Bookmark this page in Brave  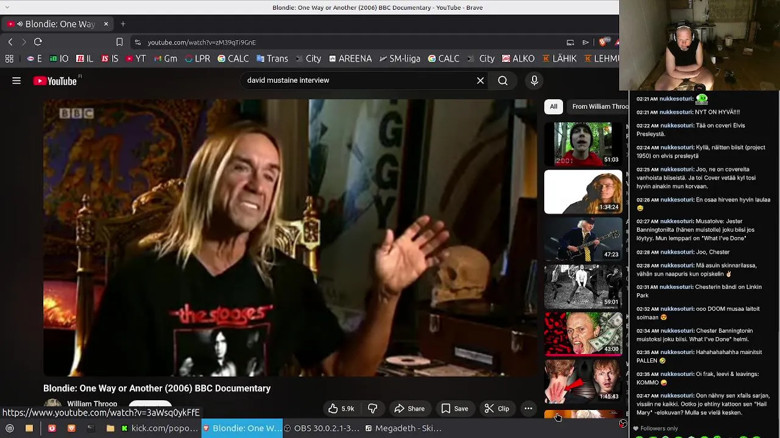tap(119, 42)
